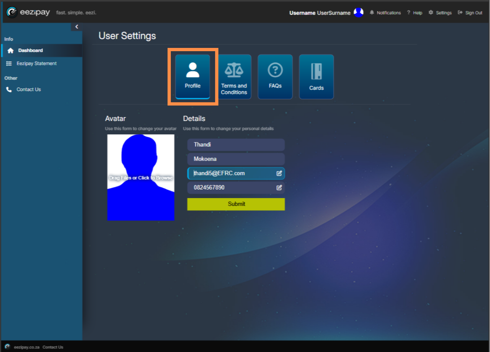Go to Dashboard in the sidebar
Viewport: 490px width, 352px height.
(42, 51)
